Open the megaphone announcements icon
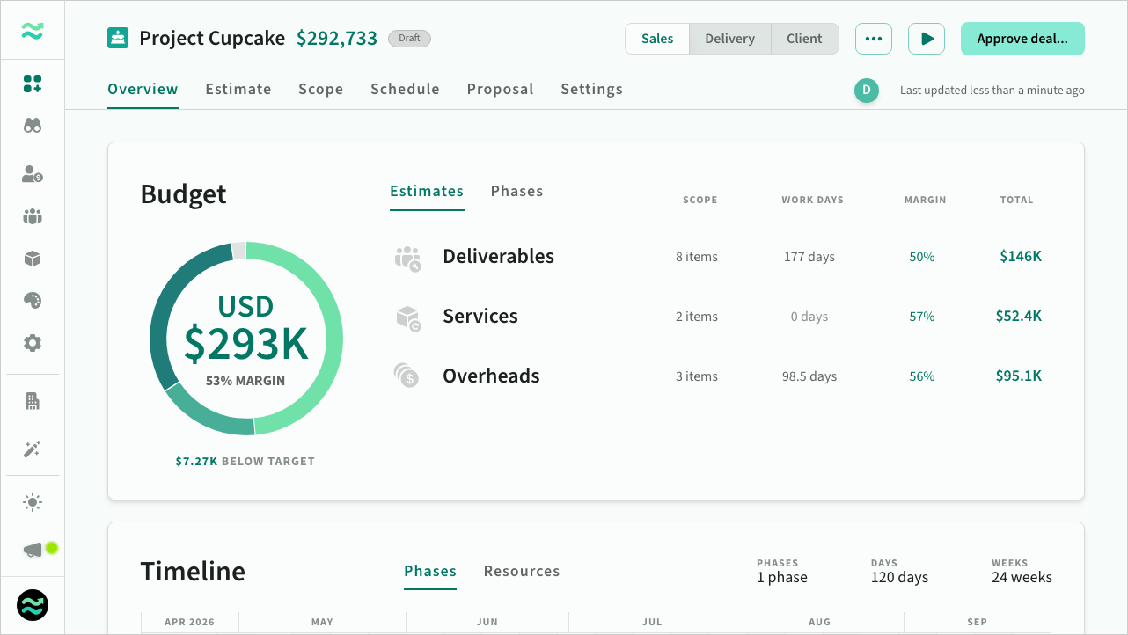The height and width of the screenshot is (635, 1128). coord(33,550)
